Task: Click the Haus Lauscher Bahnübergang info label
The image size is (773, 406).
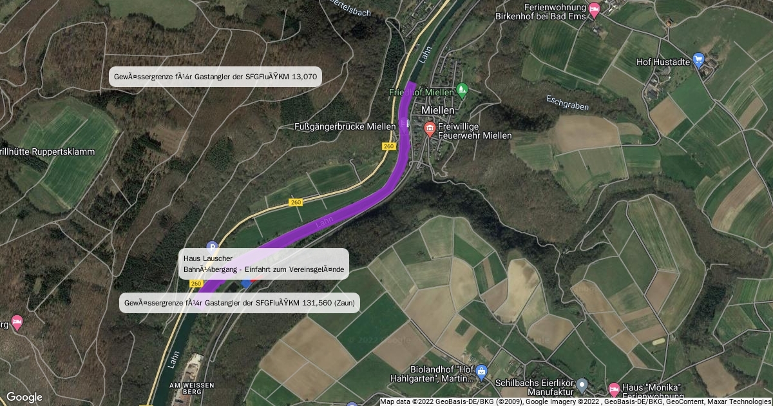Action: point(263,264)
